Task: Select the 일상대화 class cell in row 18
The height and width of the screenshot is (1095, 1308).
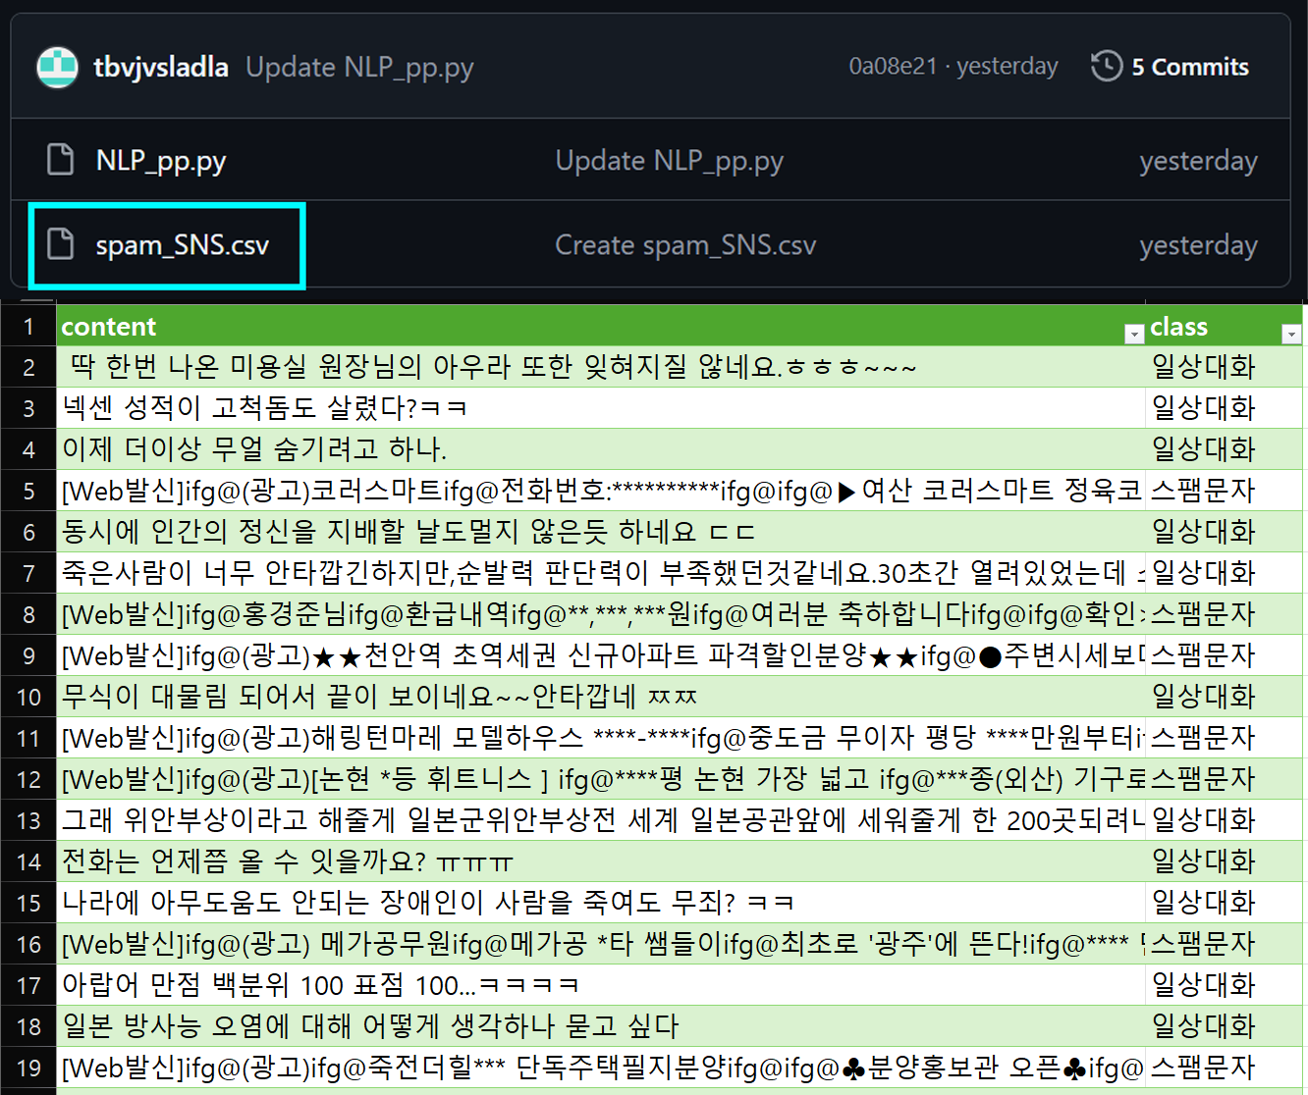Action: 1225,1026
